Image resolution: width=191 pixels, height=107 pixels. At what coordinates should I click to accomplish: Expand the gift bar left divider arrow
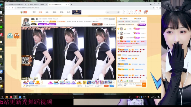(x=42, y=82)
